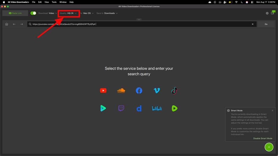
Task: Click the Go button
Action: (266, 24)
